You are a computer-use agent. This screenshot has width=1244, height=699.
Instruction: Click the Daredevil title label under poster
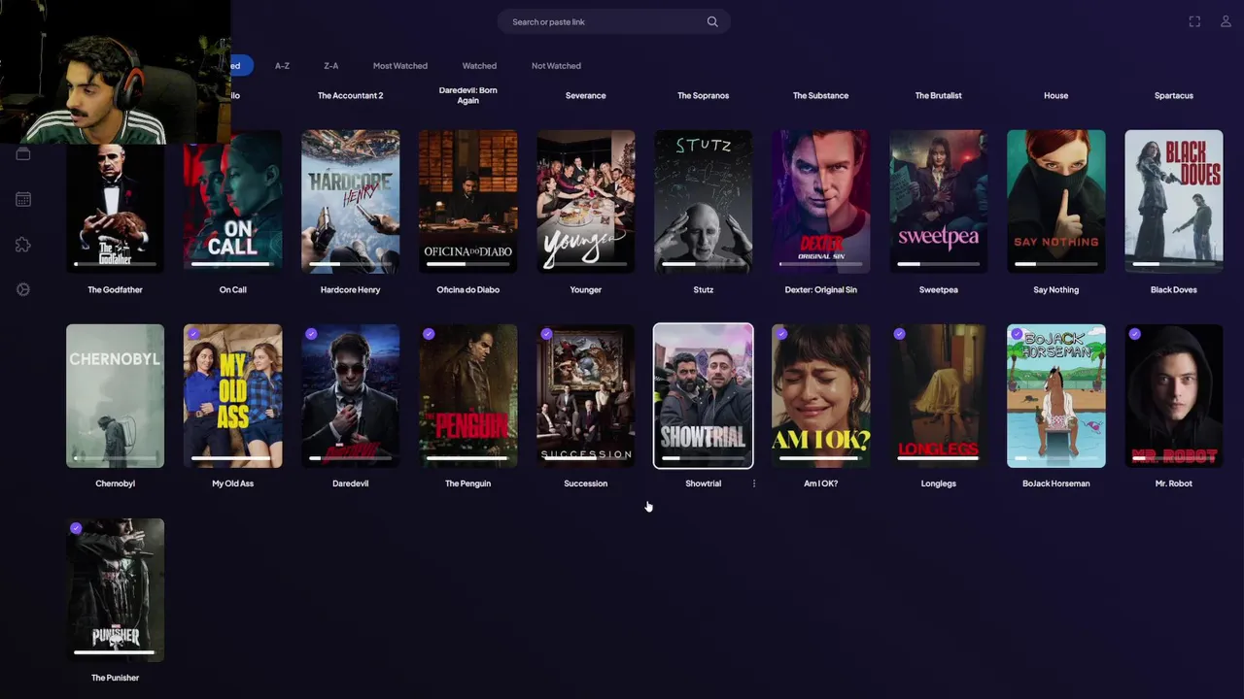350,483
